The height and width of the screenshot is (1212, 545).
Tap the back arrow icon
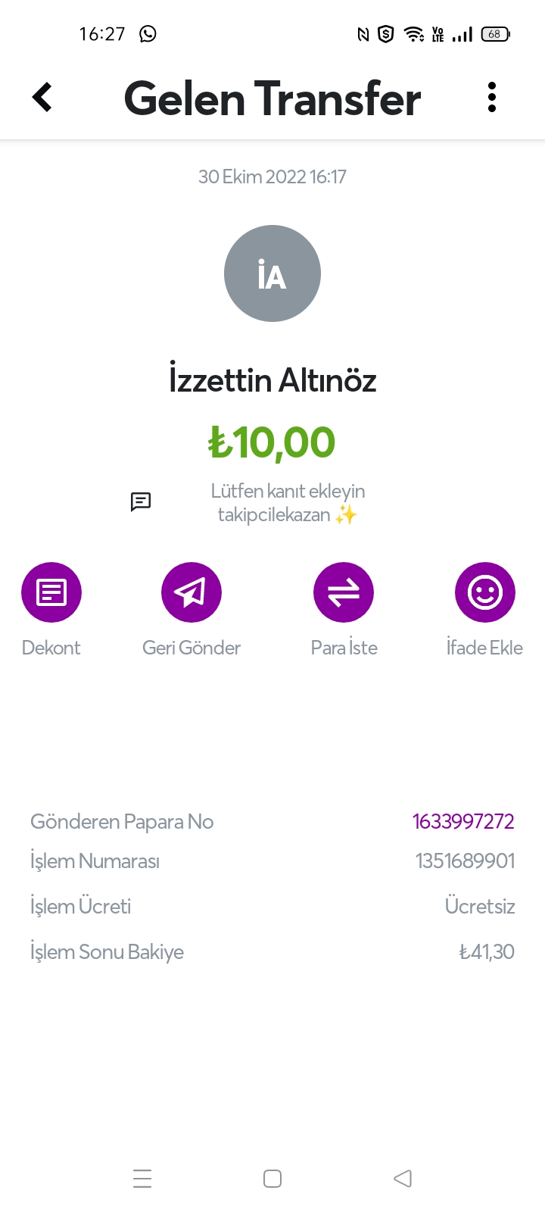pos(42,97)
